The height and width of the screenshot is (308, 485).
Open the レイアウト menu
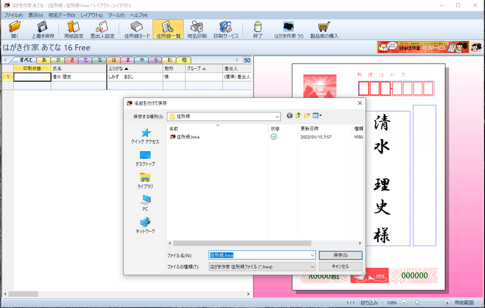coord(92,15)
